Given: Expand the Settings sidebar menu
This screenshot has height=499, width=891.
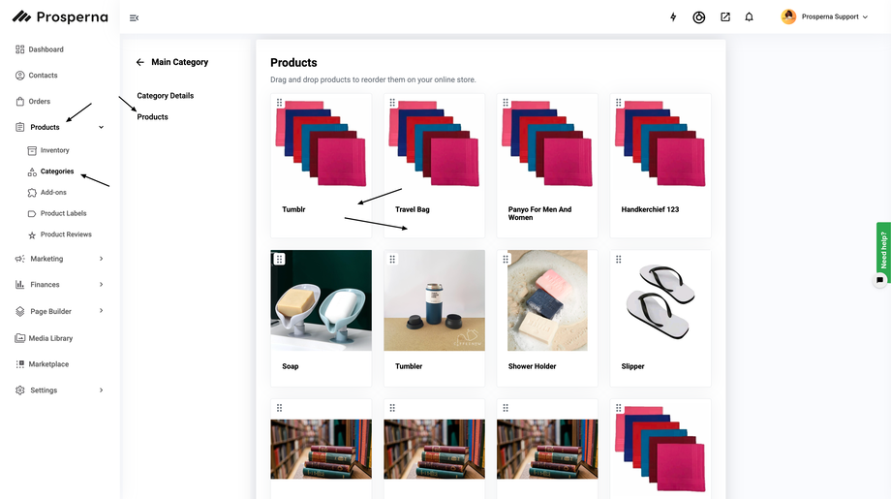Looking at the screenshot, I should (102, 390).
